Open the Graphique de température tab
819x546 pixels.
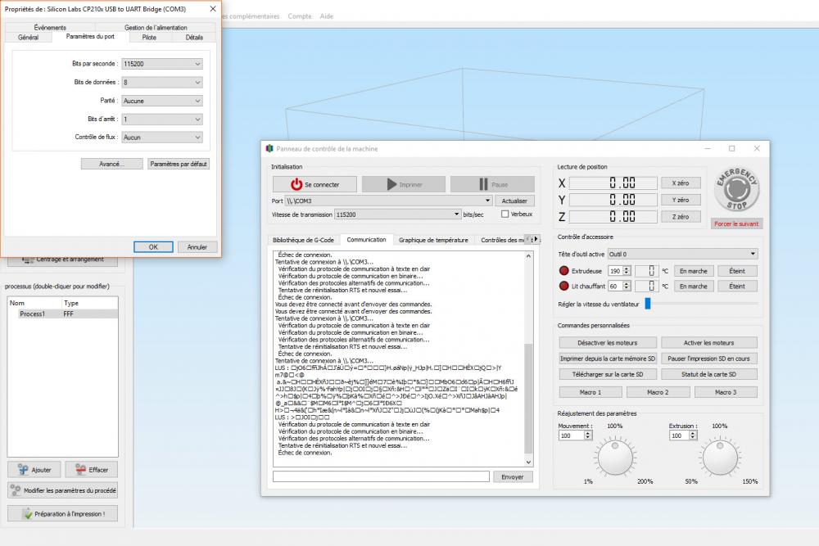click(433, 240)
